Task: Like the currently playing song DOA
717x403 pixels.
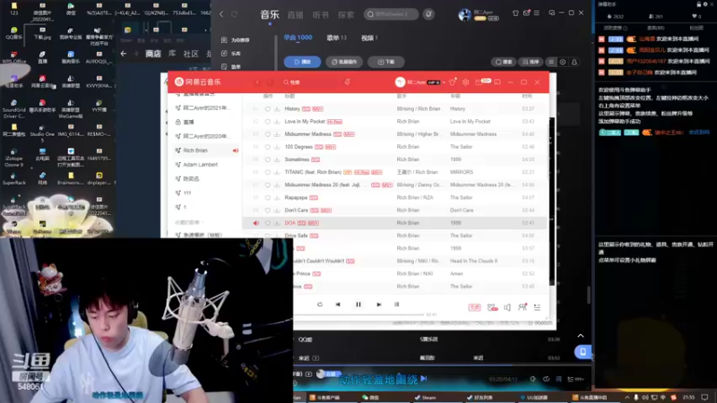Action: 267,223
